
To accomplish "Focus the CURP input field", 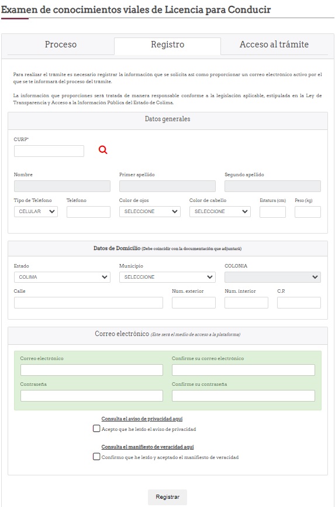I will click(49, 151).
